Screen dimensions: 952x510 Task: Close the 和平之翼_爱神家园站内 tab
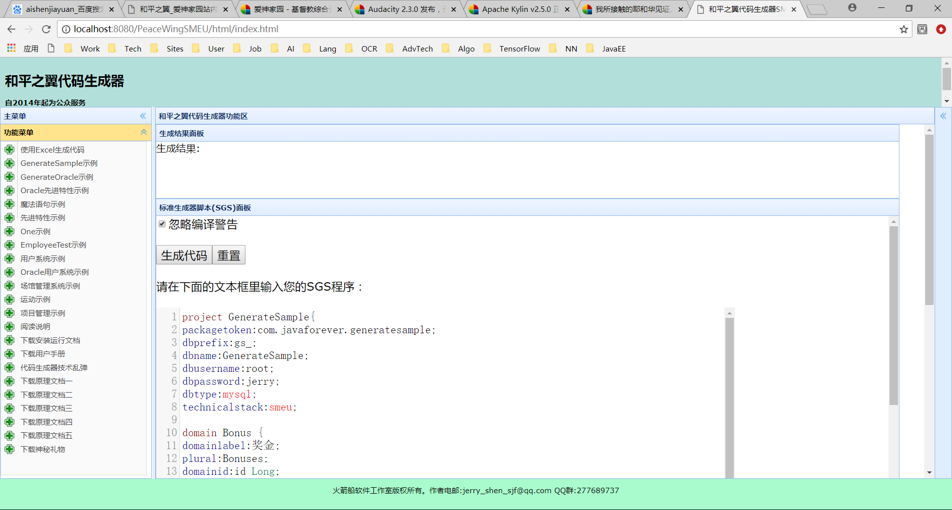coord(226,9)
